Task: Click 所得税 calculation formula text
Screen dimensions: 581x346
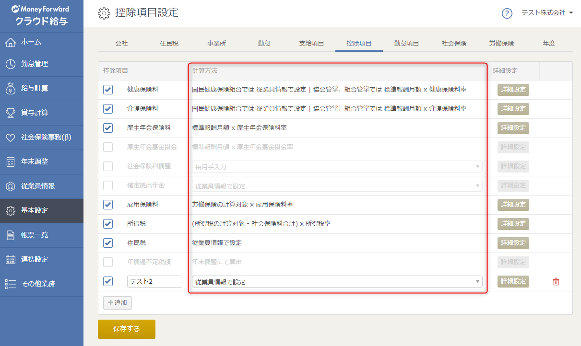Action: [x=261, y=224]
